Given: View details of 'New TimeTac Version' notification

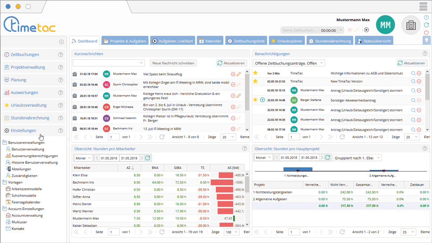Looking at the screenshot, I should pos(413,82).
